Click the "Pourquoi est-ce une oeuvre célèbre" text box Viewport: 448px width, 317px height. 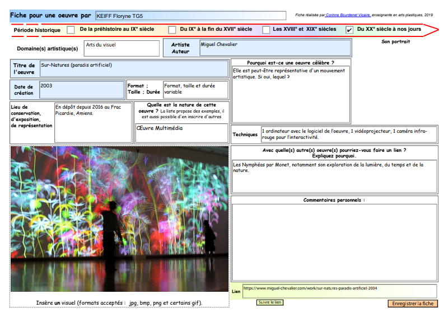[x=291, y=94]
